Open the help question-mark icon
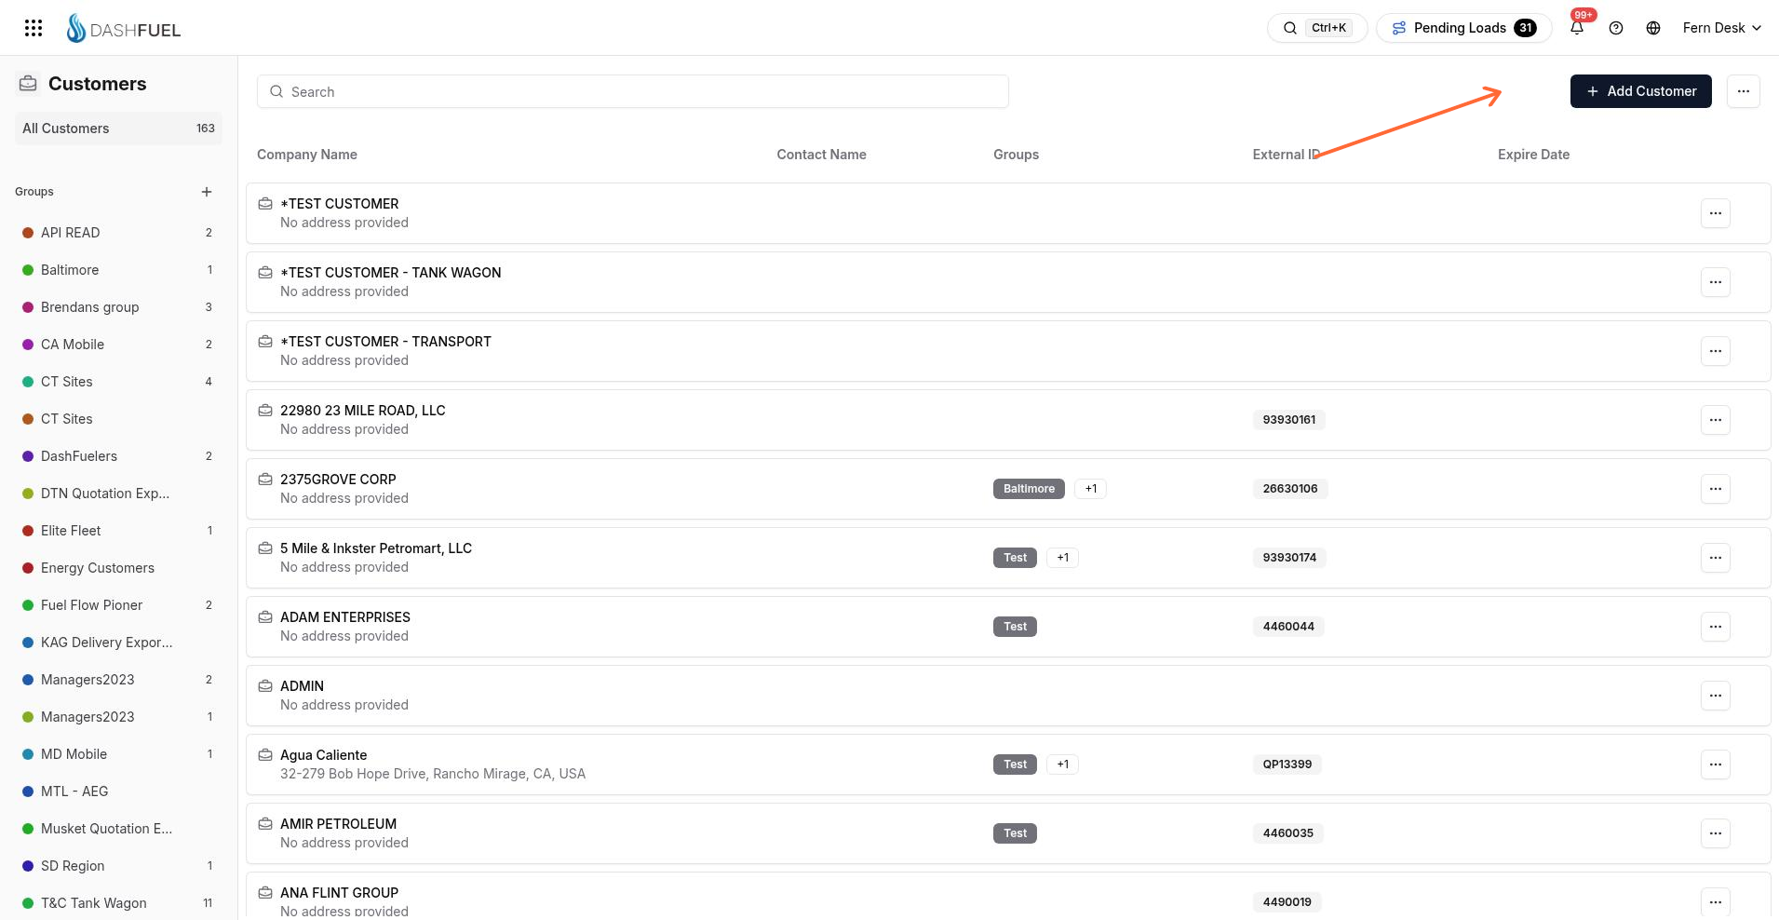This screenshot has height=920, width=1779. [1616, 28]
